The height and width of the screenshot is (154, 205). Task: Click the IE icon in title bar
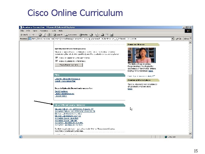point(21,27)
